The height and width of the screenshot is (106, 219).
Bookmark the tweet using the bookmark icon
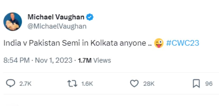(x=196, y=84)
